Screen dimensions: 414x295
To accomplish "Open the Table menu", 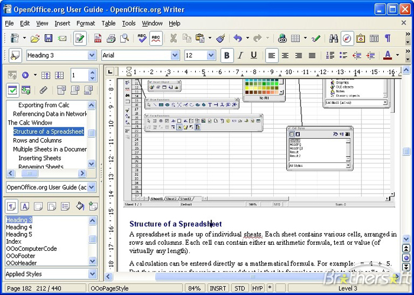I will (108, 24).
